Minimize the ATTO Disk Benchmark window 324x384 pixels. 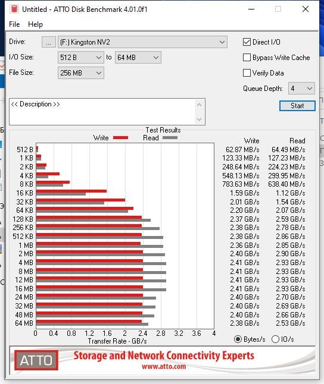tap(251, 9)
